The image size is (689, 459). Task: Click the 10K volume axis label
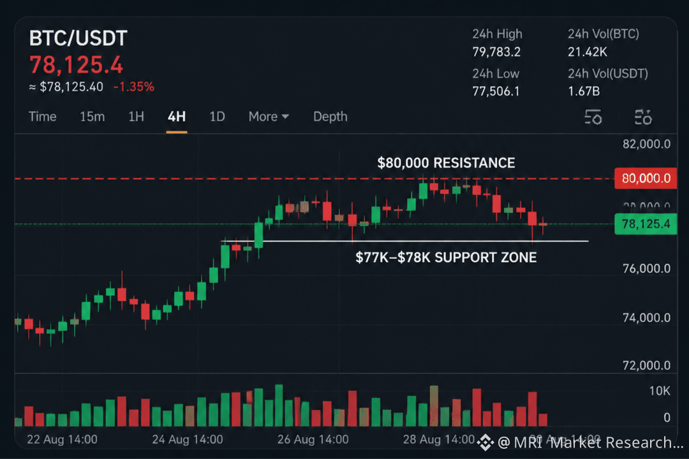660,391
